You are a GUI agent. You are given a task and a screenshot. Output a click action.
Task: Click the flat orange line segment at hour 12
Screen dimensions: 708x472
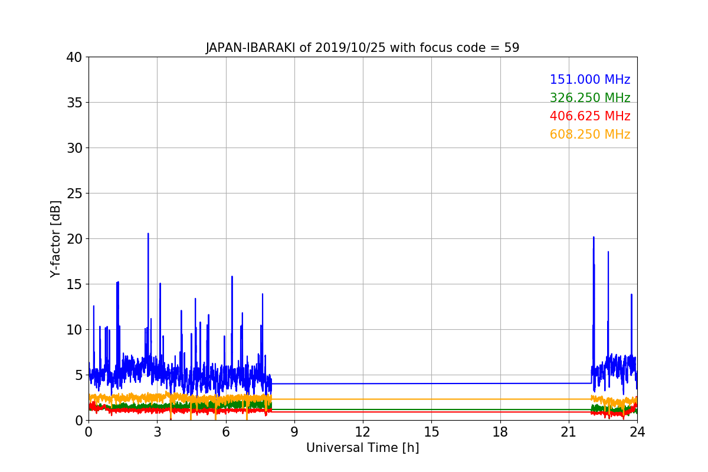pos(363,399)
